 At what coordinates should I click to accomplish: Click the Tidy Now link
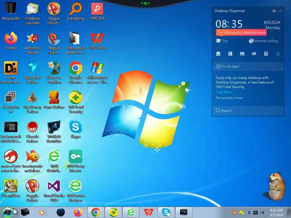(223, 92)
